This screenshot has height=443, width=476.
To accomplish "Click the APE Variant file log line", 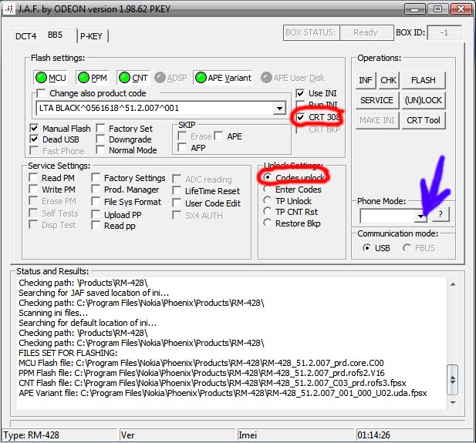I will point(223,393).
